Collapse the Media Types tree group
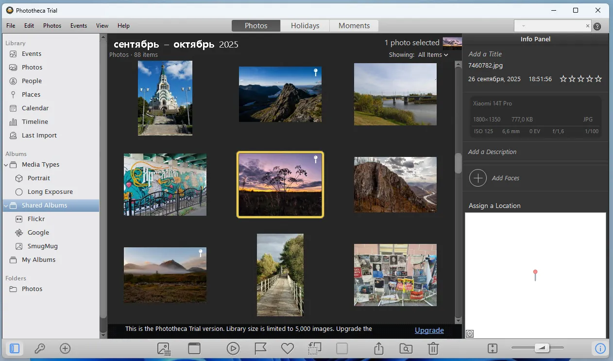The width and height of the screenshot is (613, 361). coord(6,165)
